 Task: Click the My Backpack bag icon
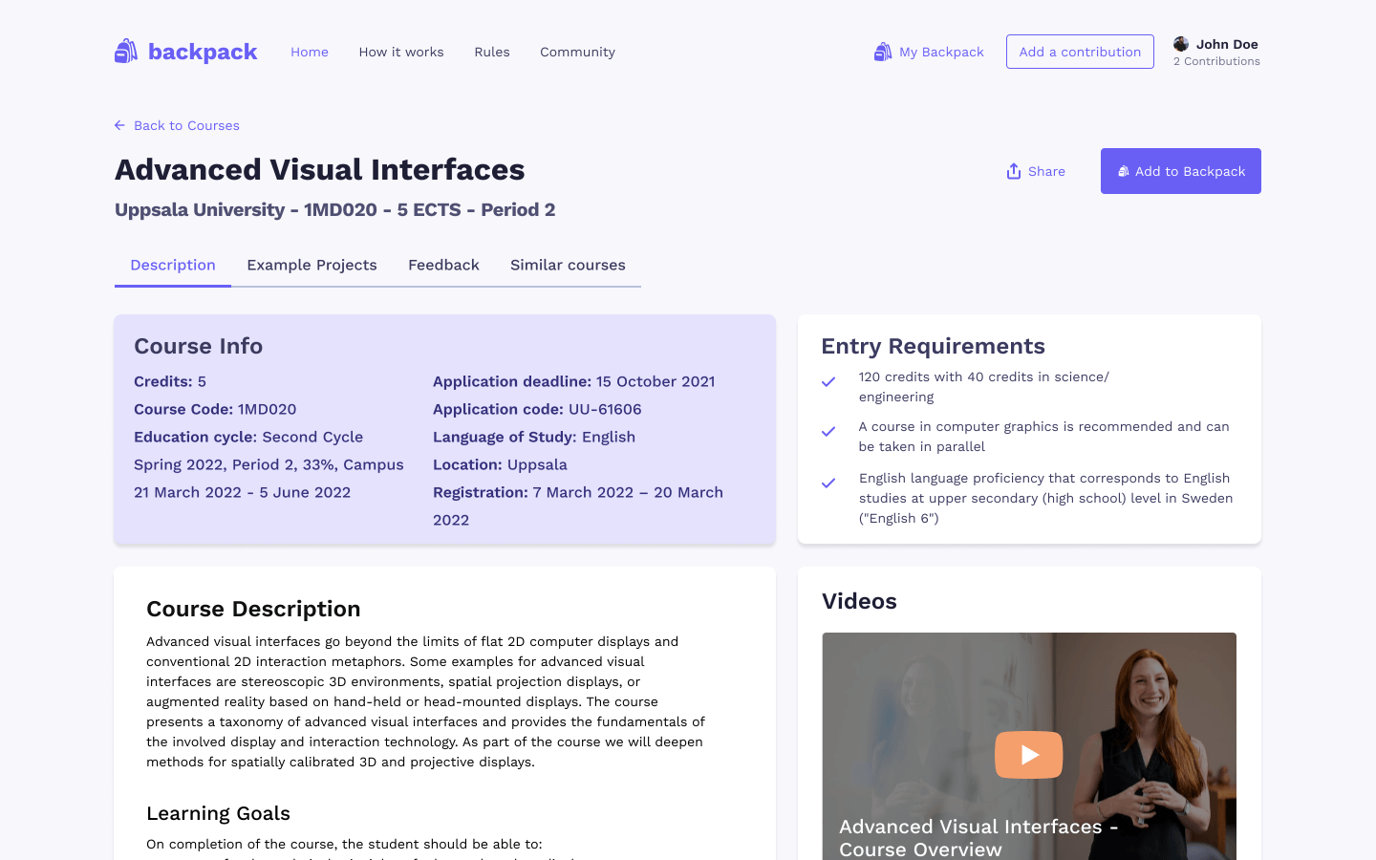click(883, 52)
